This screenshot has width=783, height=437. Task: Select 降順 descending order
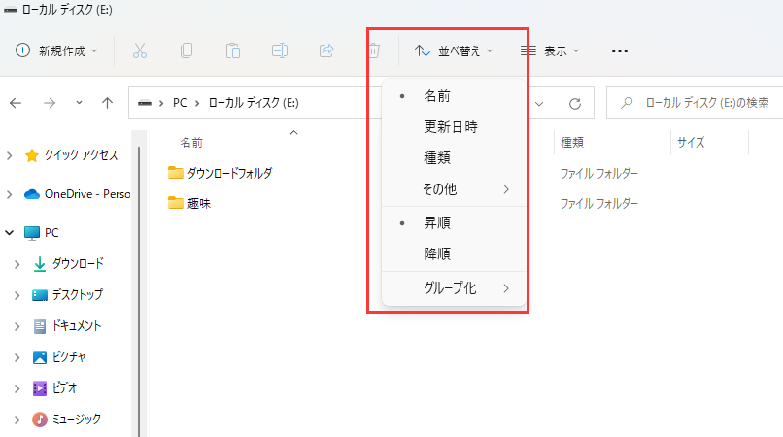tap(454, 253)
